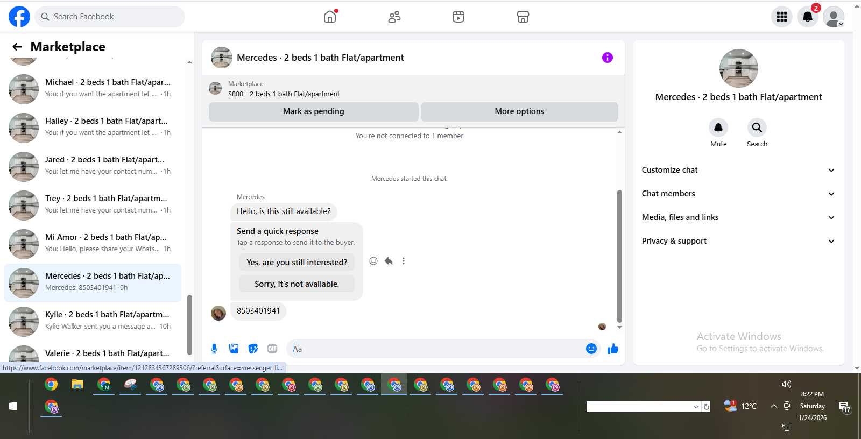Open the taskbar clock showing 8:22 PM
This screenshot has width=861, height=439.
tap(813, 406)
